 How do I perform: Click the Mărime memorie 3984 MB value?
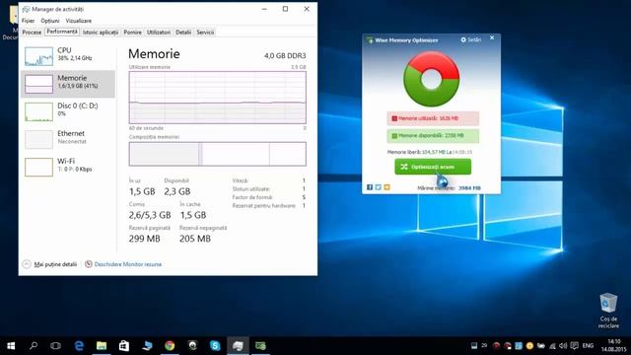[x=469, y=188]
